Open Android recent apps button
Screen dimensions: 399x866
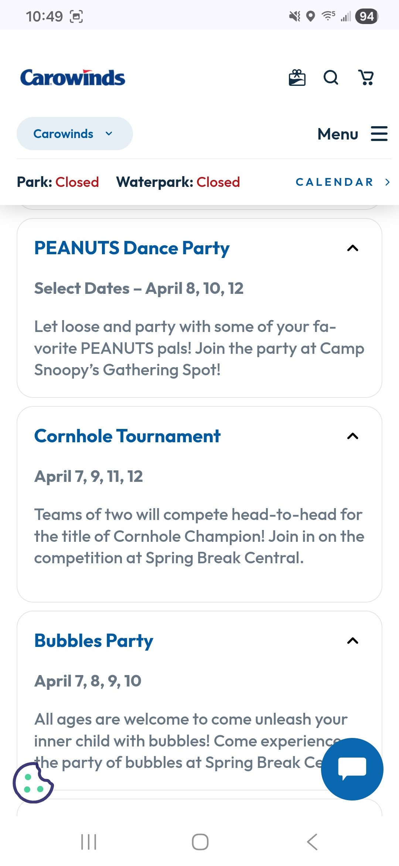coord(89,842)
